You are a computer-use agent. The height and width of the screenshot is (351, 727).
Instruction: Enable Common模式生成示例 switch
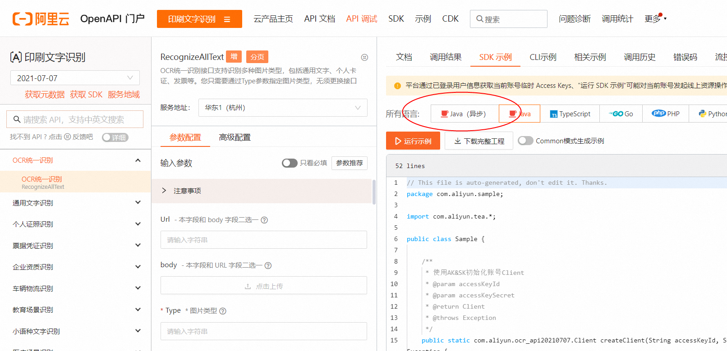pyautogui.click(x=525, y=141)
